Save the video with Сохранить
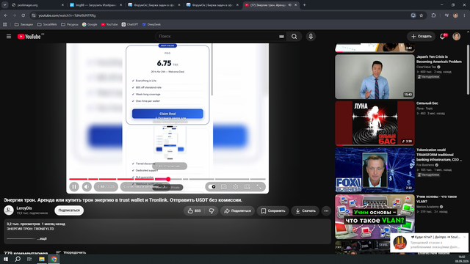 pos(273,210)
